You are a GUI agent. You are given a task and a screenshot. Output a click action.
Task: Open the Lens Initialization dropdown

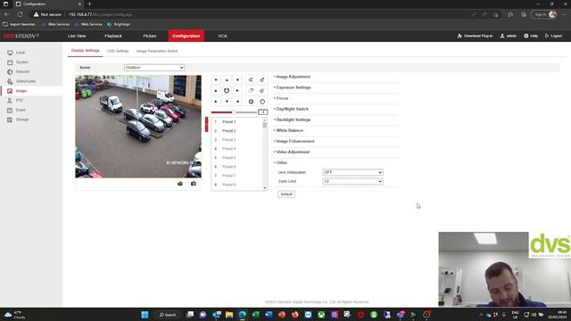pyautogui.click(x=352, y=172)
